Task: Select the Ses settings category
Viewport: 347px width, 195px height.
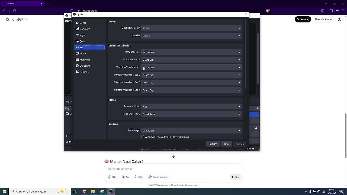Action: click(x=90, y=47)
